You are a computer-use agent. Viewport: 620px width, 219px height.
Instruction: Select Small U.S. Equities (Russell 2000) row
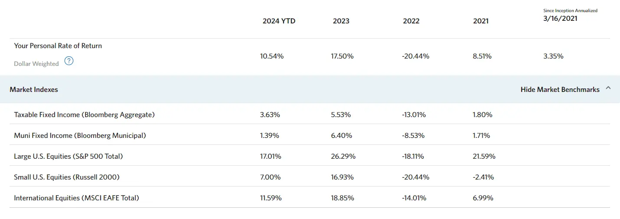[x=66, y=177]
